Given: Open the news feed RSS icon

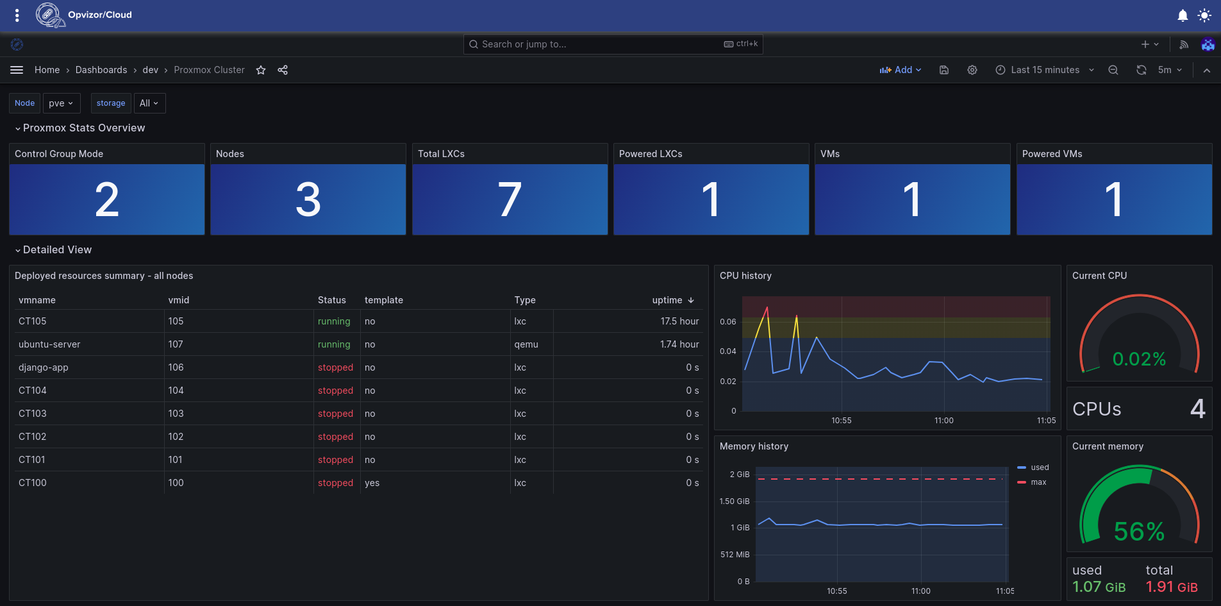Looking at the screenshot, I should (1184, 44).
